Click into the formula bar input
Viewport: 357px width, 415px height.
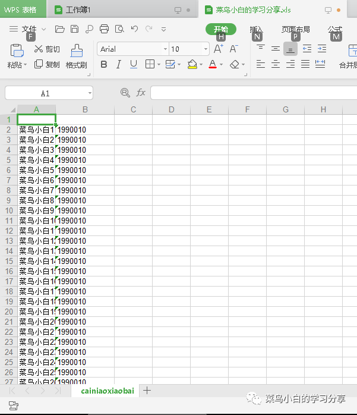(x=254, y=93)
